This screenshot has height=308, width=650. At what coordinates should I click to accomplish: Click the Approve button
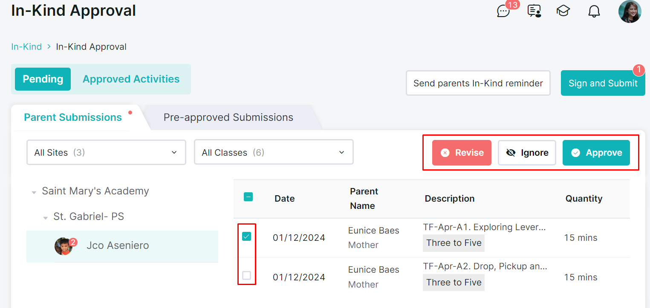coord(596,153)
